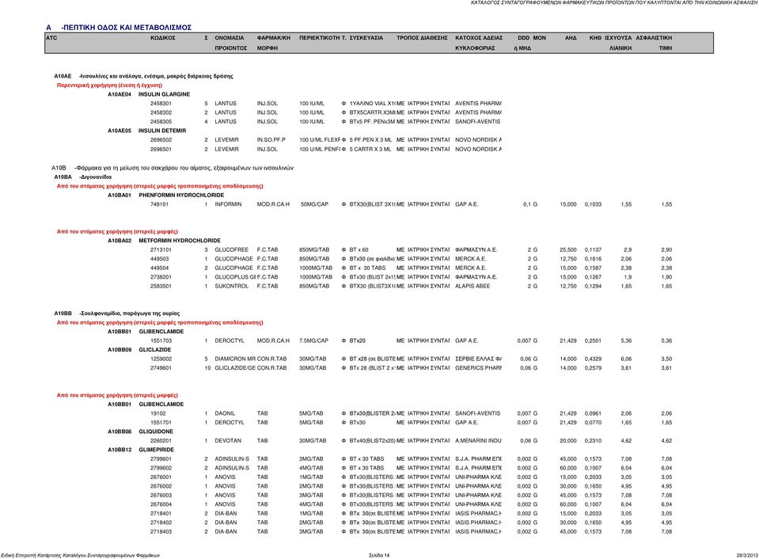Image resolution: width=759 pixels, height=559 pixels.
Task: Click the 'A10BB' sulfonamides group heading
Action: coord(116,314)
